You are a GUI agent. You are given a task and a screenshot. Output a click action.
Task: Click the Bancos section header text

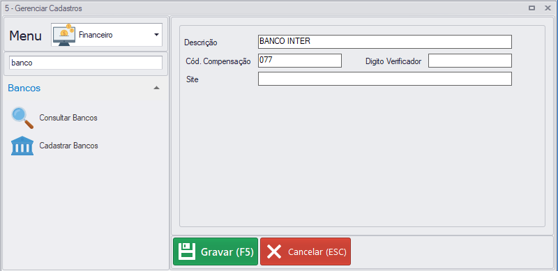click(x=24, y=88)
